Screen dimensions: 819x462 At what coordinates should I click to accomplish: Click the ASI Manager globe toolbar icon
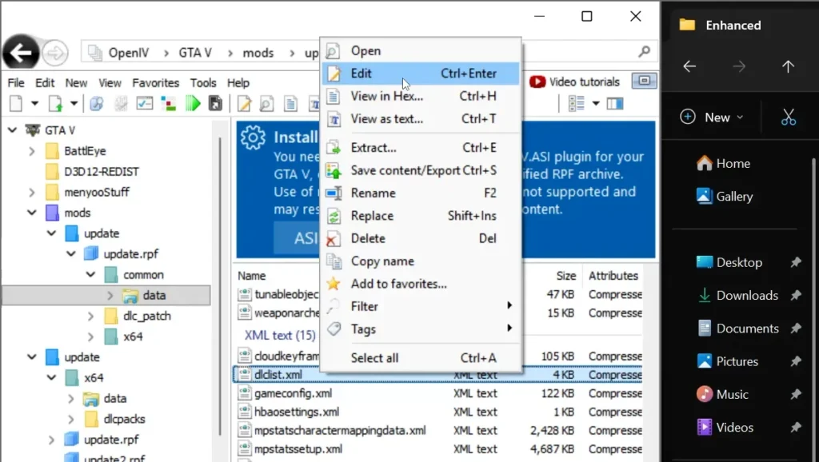point(98,102)
